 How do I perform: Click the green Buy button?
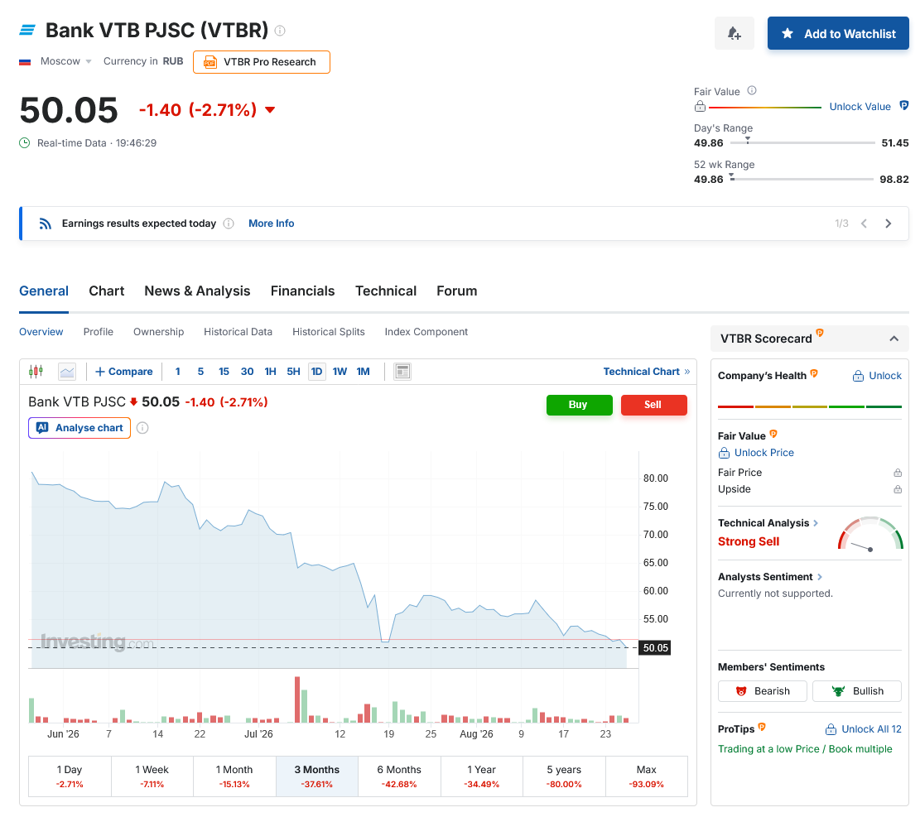pyautogui.click(x=579, y=405)
